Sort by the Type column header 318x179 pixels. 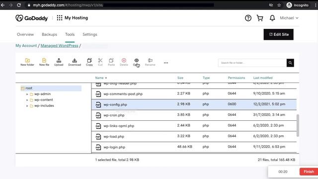[206, 78]
